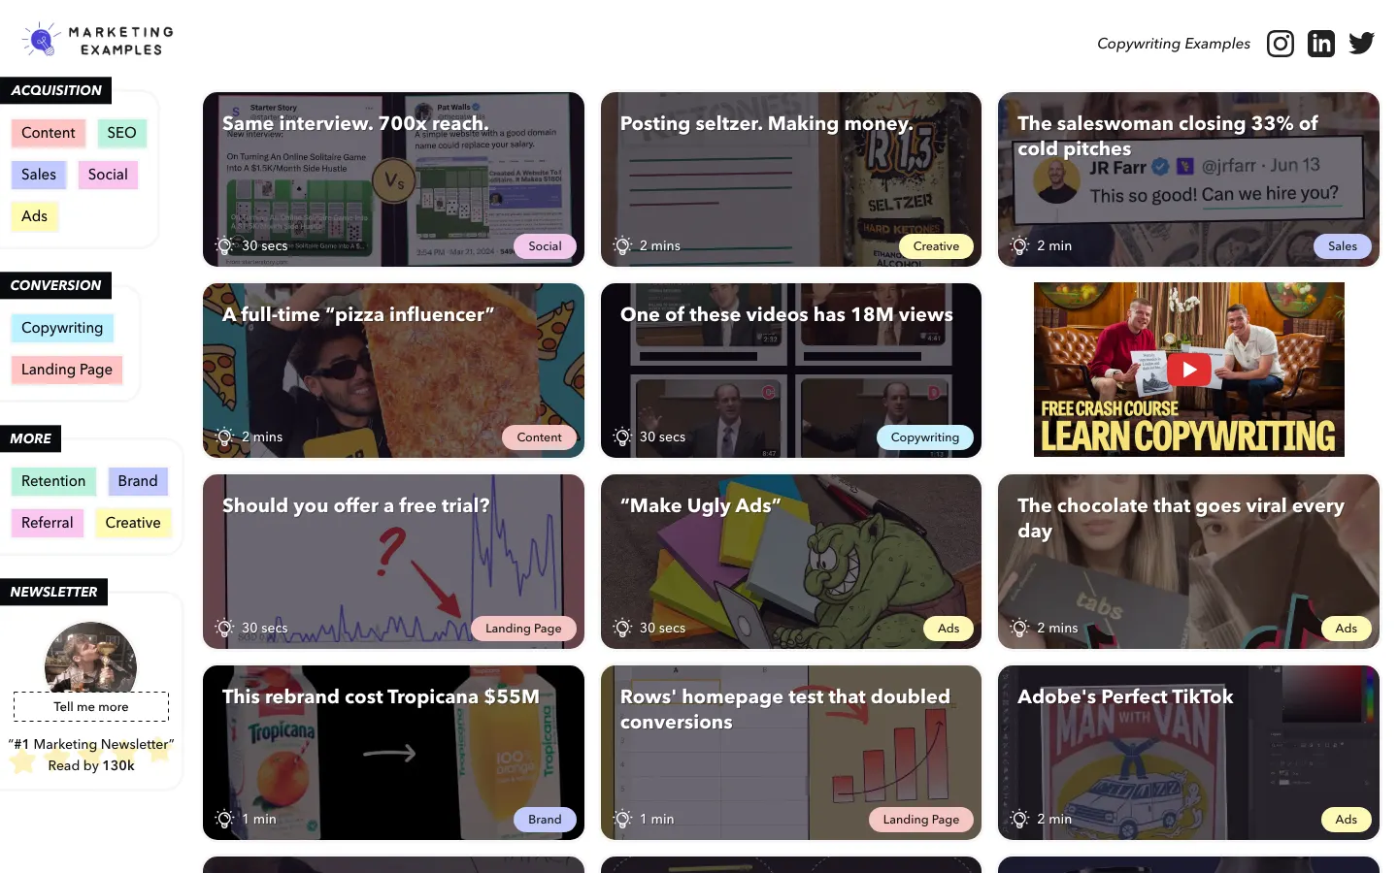This screenshot has width=1398, height=873.
Task: Click lightbulb icon on Make Ugly Ads card
Action: [x=622, y=628]
